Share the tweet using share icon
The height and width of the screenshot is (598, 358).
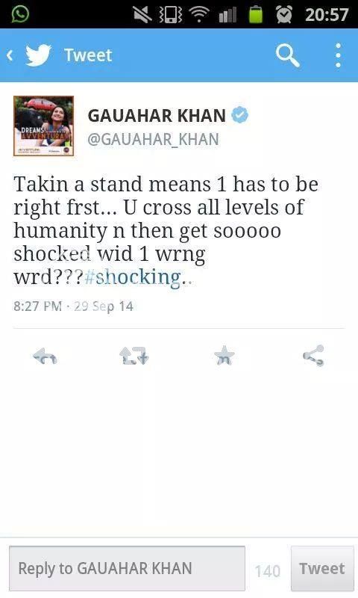point(313,356)
